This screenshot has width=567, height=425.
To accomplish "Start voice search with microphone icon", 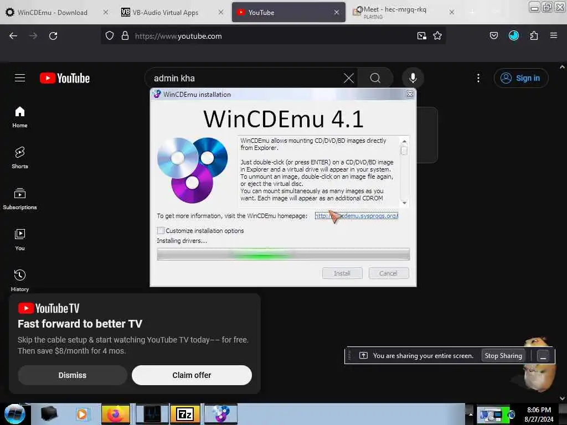I will [x=413, y=78].
